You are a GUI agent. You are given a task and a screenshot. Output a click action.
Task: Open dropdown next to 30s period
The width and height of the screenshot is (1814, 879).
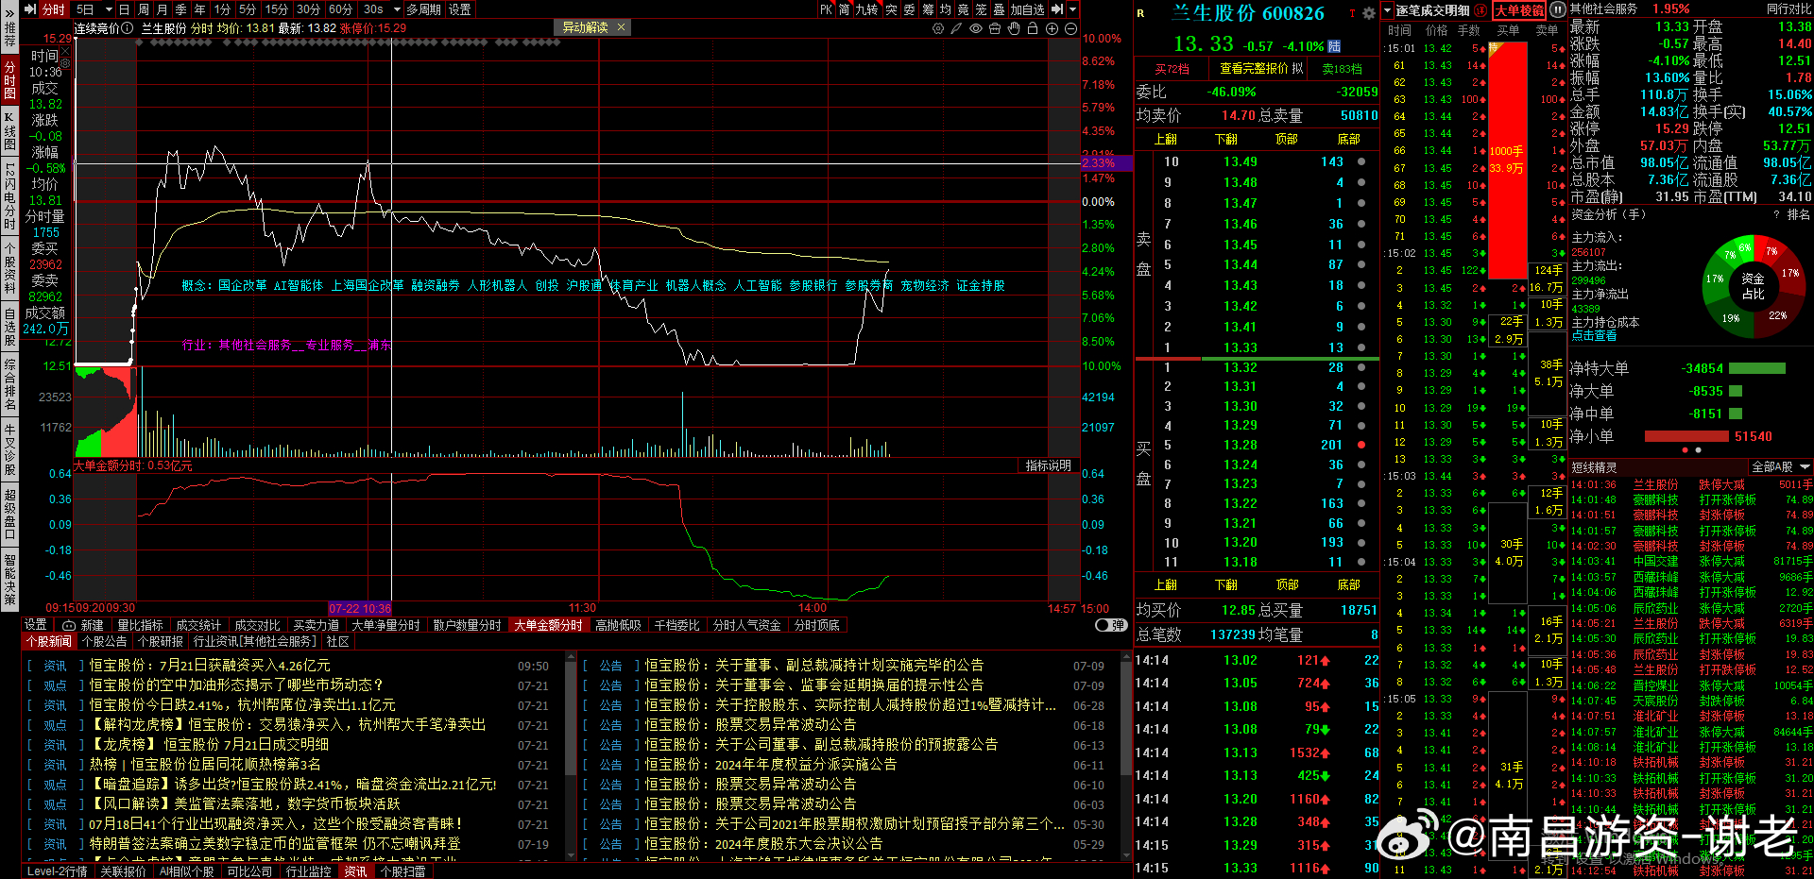click(x=398, y=9)
